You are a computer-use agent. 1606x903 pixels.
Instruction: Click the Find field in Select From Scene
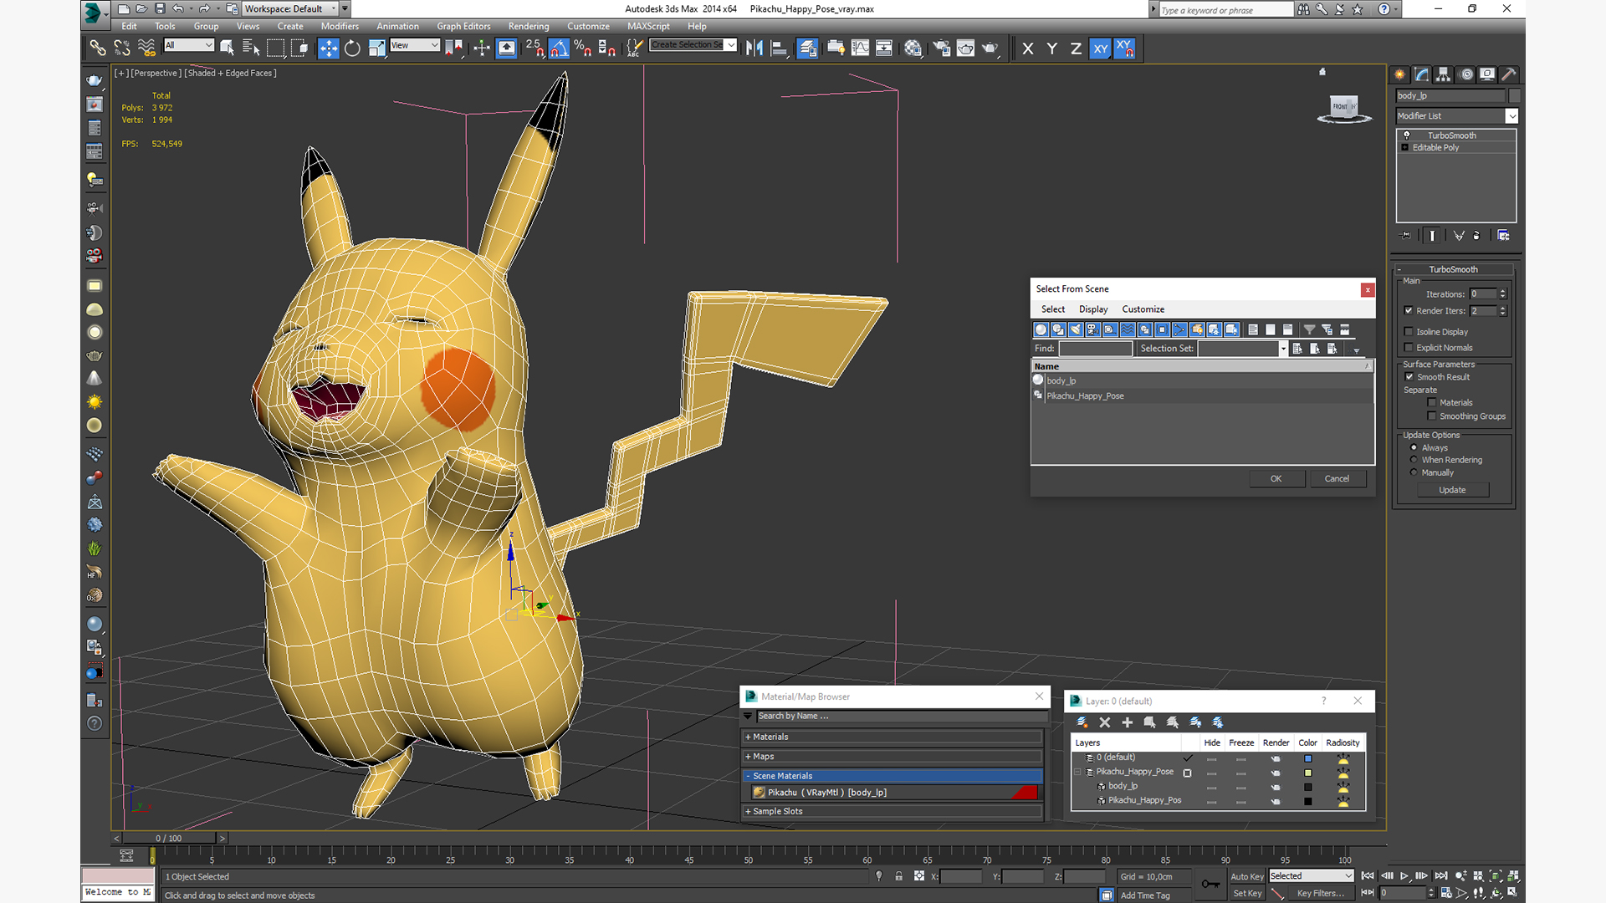pos(1095,349)
